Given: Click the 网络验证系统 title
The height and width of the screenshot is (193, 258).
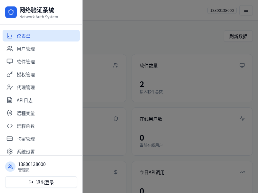Looking at the screenshot, I should [37, 10].
